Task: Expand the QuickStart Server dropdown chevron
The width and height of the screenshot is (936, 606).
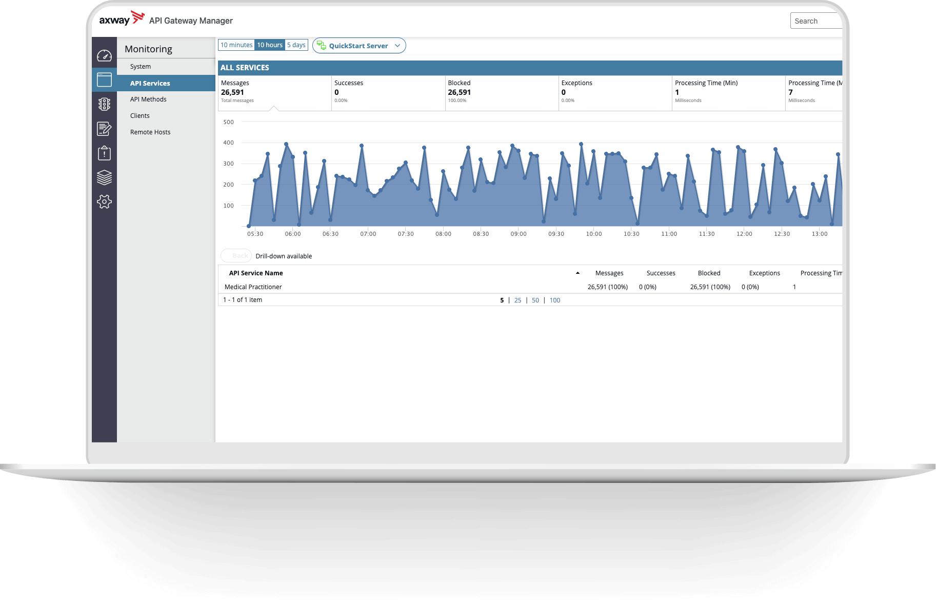Action: pyautogui.click(x=397, y=46)
